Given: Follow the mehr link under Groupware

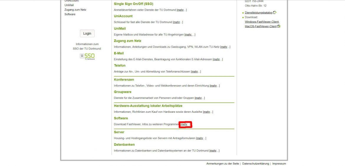Looking at the screenshot, I should pyautogui.click(x=198, y=98).
